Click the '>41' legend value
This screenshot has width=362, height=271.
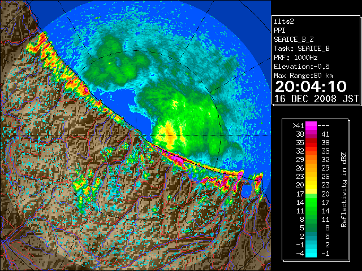tap(298, 126)
